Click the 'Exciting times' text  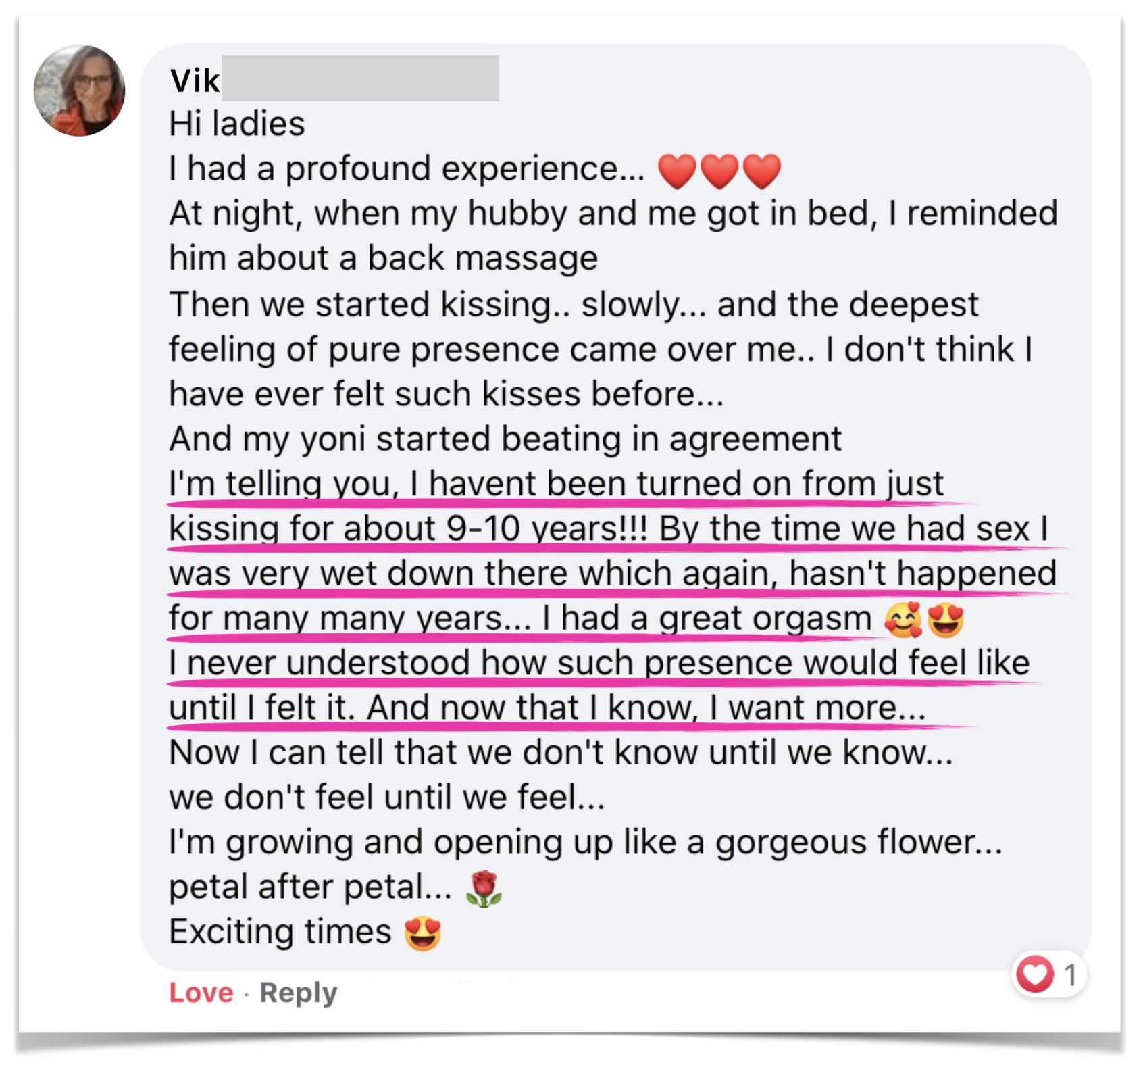coord(280,933)
